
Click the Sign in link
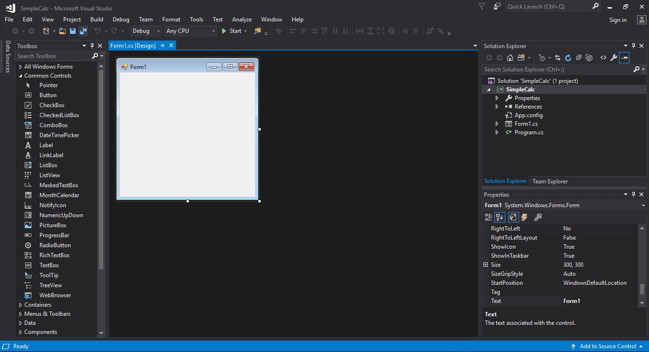pos(618,20)
